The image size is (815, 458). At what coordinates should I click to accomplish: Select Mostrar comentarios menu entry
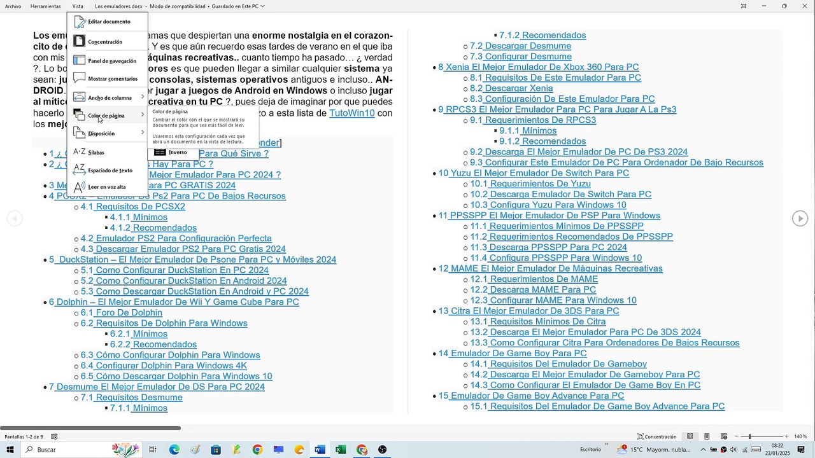click(x=108, y=78)
